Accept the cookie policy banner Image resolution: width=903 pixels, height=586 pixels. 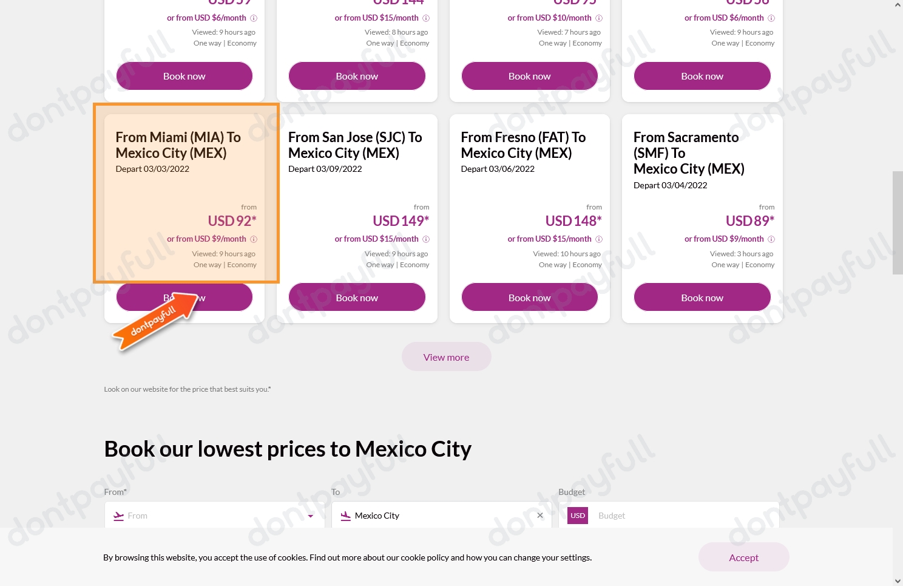click(743, 557)
